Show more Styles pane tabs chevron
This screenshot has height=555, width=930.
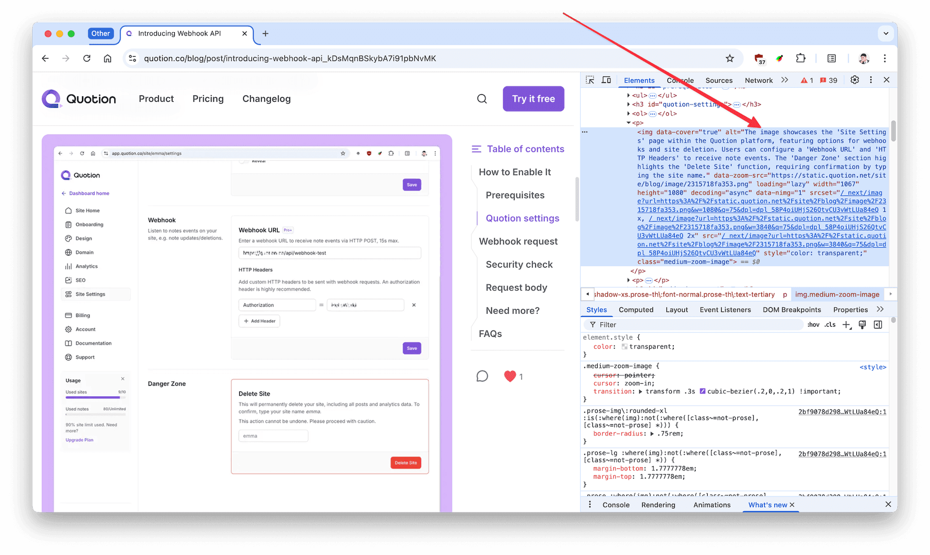tap(880, 309)
